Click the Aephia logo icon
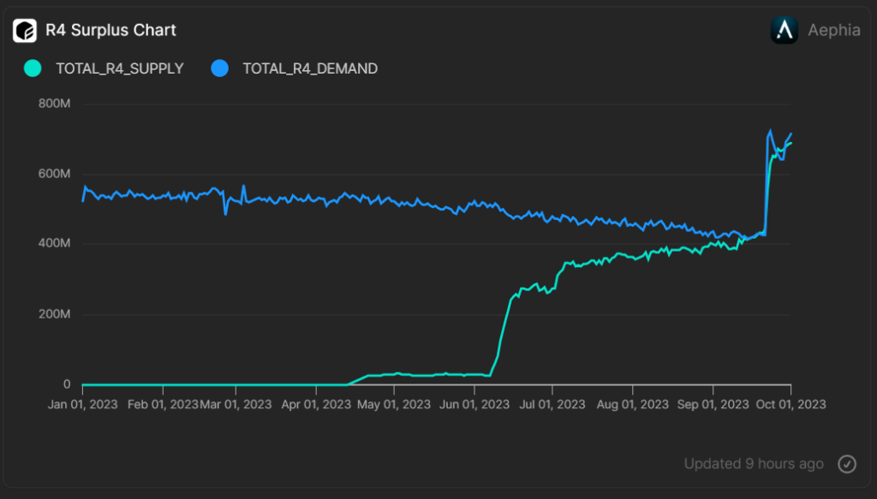The image size is (877, 499). [785, 30]
